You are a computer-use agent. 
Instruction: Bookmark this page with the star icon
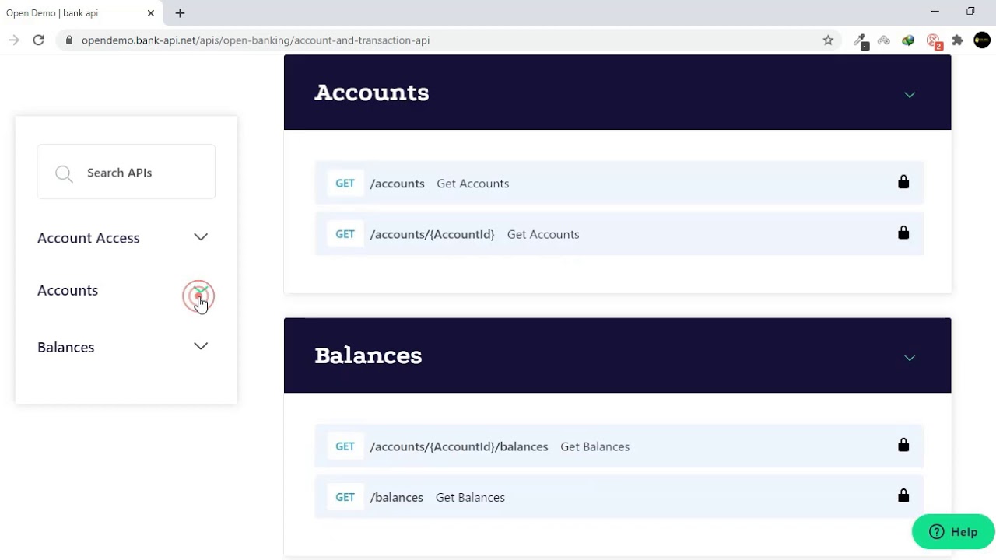click(x=828, y=40)
